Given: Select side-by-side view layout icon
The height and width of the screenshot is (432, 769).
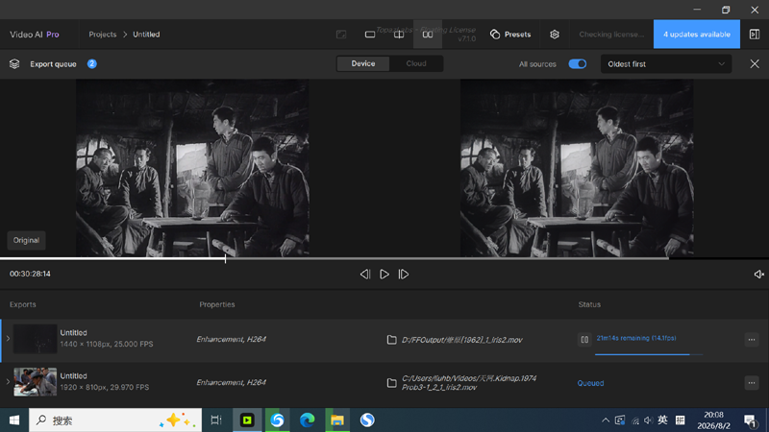Looking at the screenshot, I should coord(428,35).
